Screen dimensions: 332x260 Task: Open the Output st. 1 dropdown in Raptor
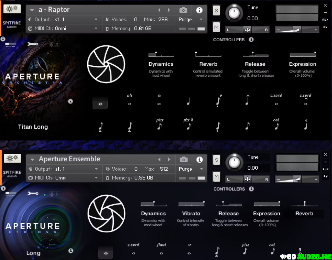(96, 20)
